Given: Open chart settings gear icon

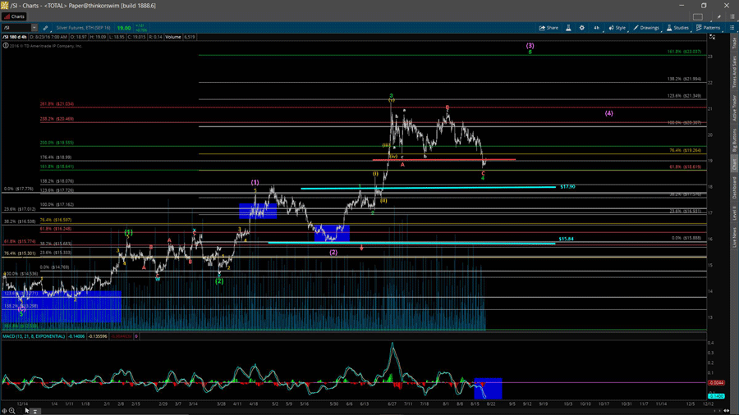Looking at the screenshot, I should point(582,28).
